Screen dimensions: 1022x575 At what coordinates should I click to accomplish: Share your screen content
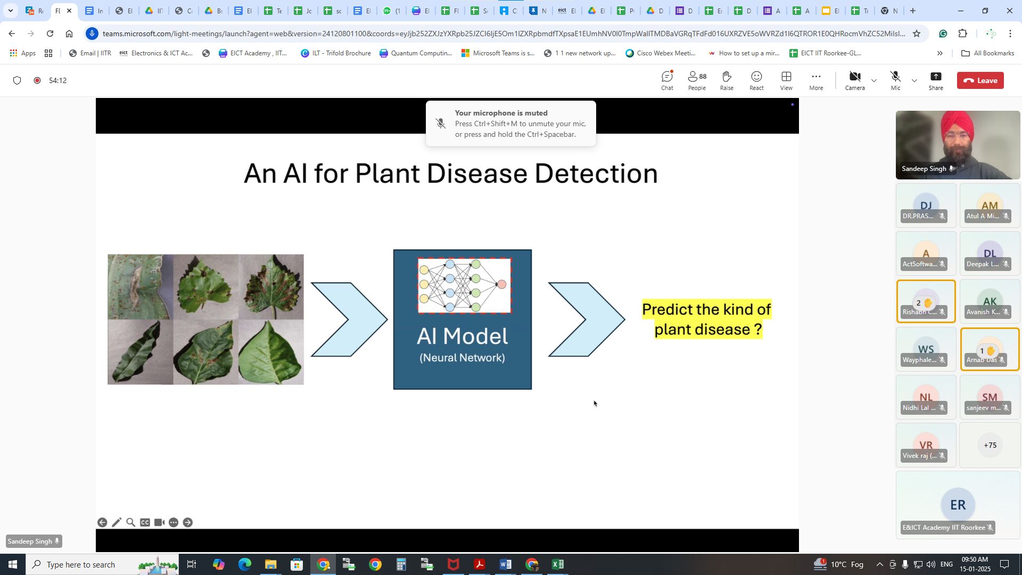[936, 80]
